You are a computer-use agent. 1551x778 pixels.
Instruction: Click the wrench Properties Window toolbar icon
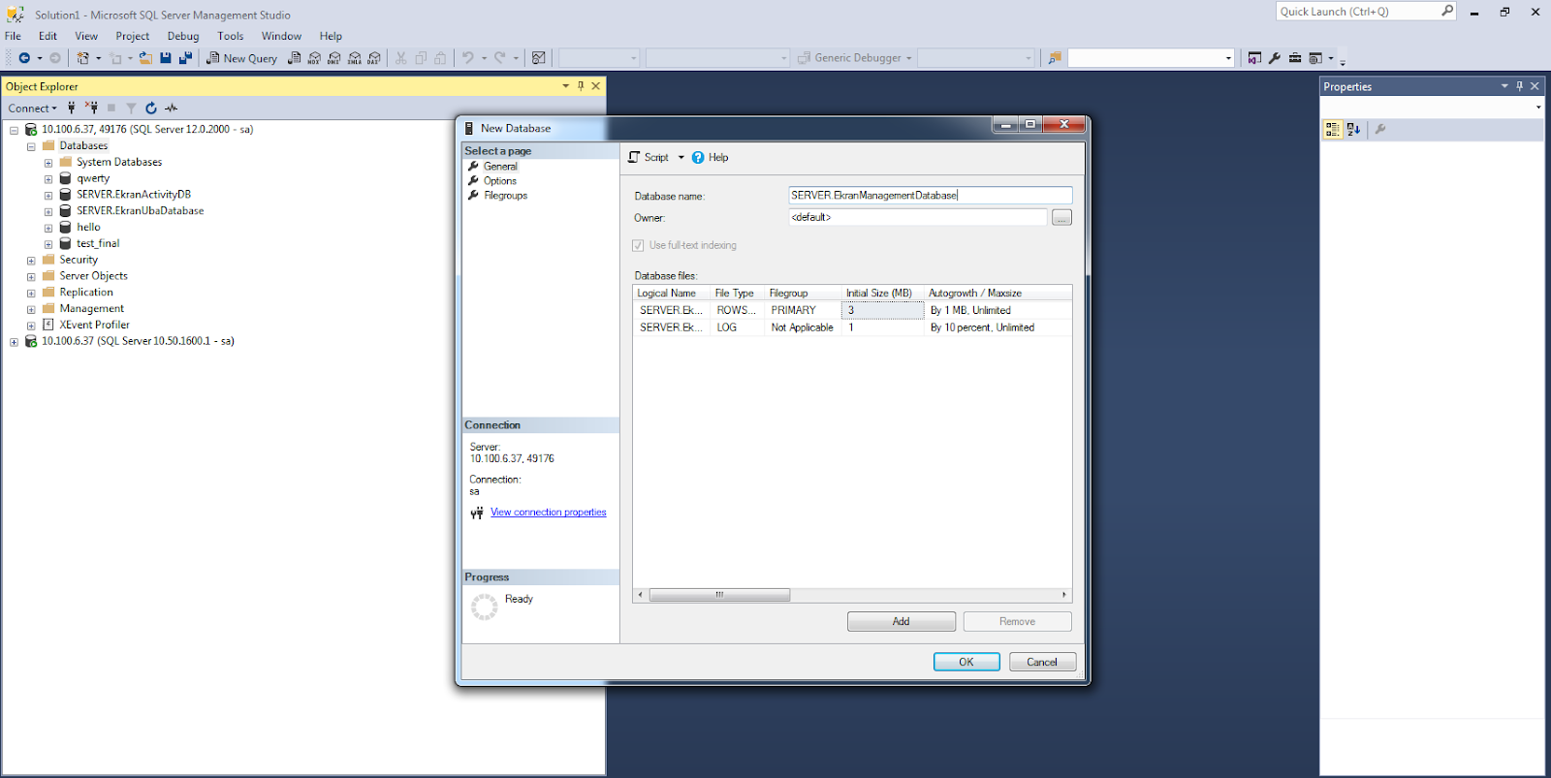[1275, 58]
